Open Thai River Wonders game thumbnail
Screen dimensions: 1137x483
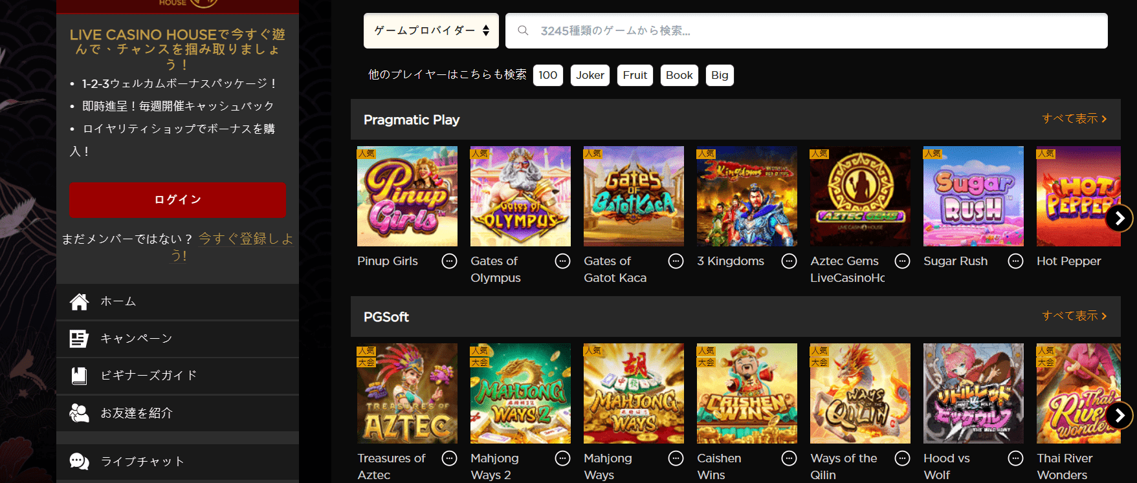click(x=1079, y=393)
